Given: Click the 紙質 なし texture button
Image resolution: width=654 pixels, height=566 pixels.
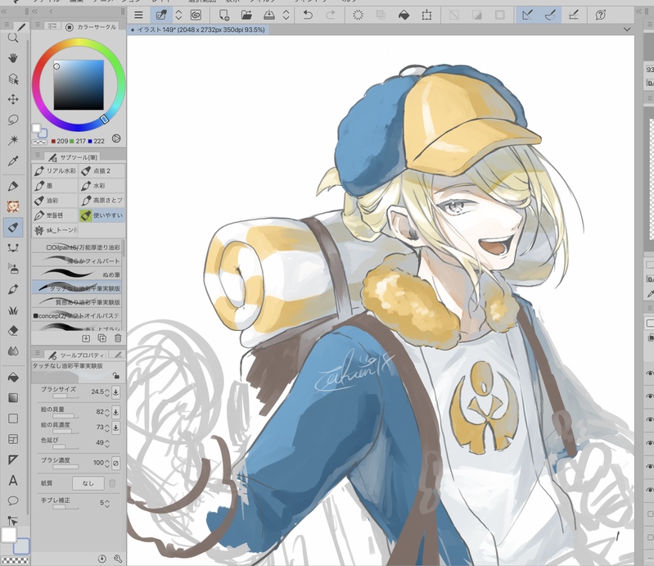Looking at the screenshot, I should (88, 483).
